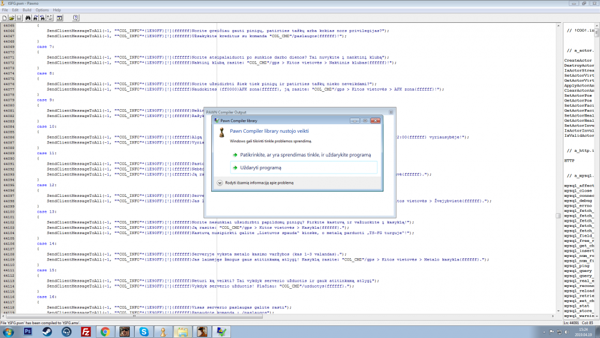Viewport: 600px width, 338px height.
Task: Click the Compile toolbar icon
Action: click(x=59, y=18)
